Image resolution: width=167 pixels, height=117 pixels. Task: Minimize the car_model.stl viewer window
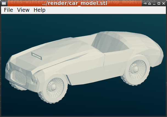point(154,4)
